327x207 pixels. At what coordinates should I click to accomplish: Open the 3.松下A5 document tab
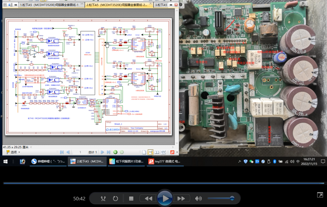coord(161,5)
